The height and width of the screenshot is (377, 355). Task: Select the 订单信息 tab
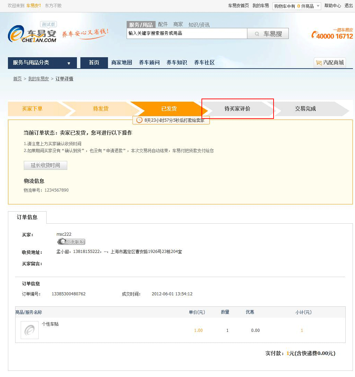click(x=27, y=217)
